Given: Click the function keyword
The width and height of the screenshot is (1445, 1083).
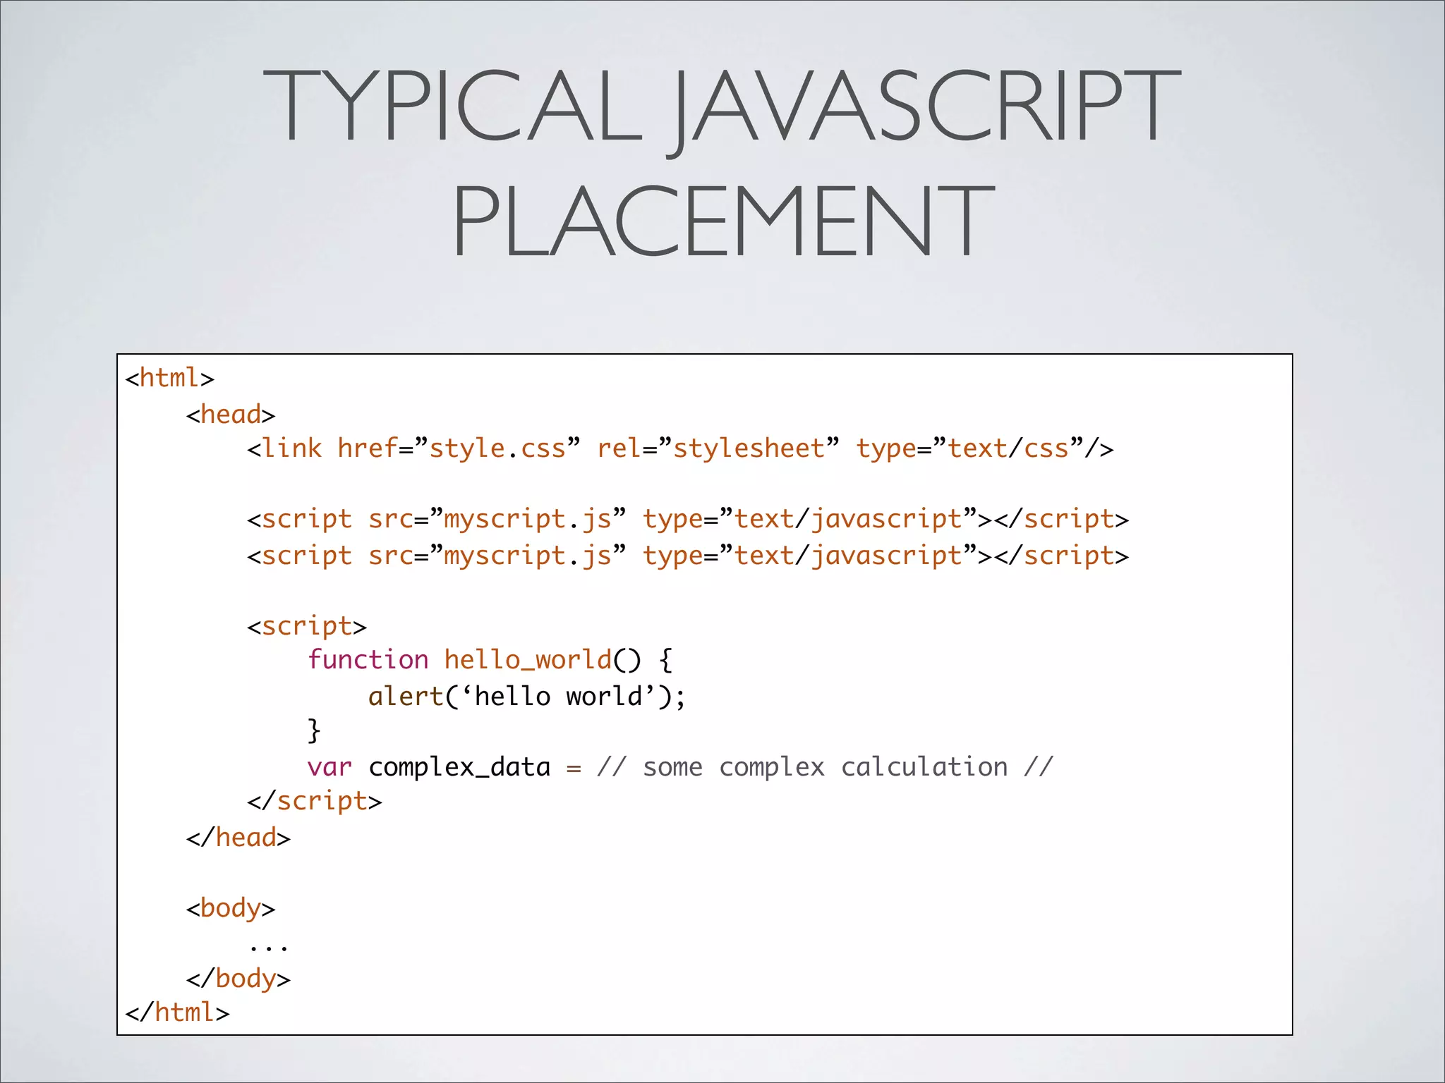Looking at the screenshot, I should 368,660.
